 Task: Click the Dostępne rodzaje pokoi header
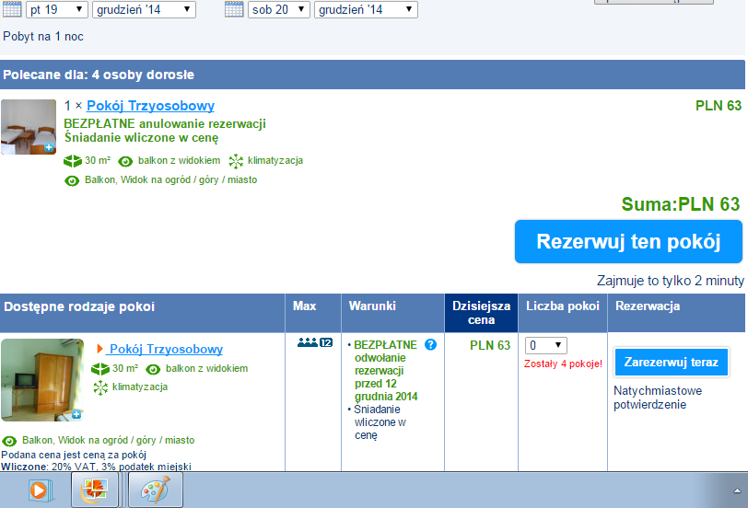click(142, 313)
